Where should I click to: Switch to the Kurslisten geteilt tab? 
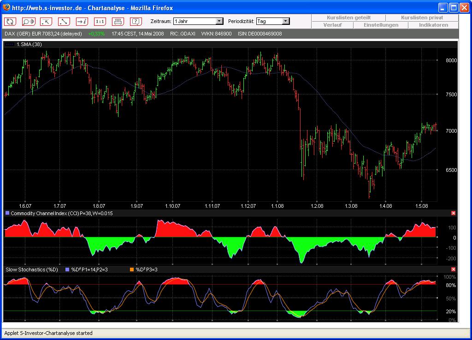[348, 18]
